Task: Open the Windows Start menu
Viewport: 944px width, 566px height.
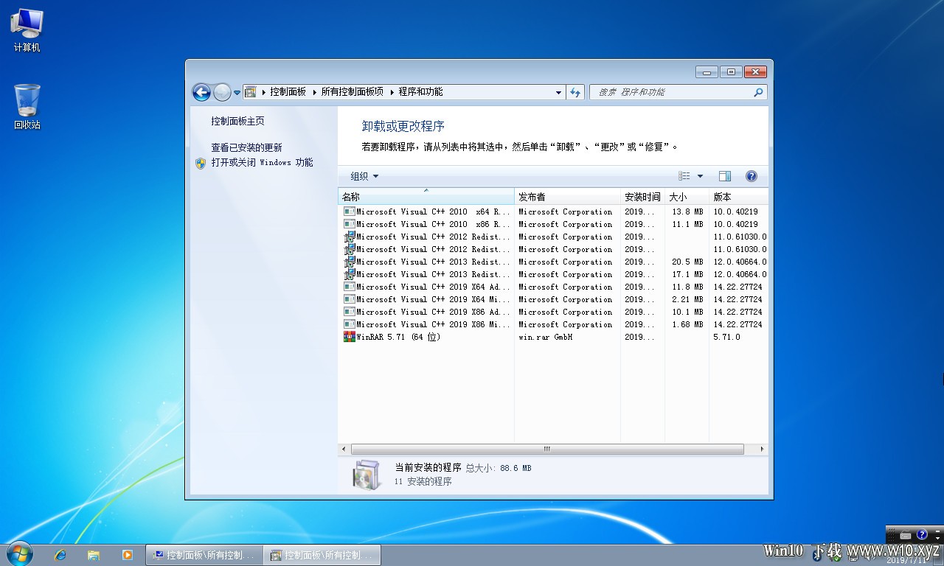Action: [18, 554]
